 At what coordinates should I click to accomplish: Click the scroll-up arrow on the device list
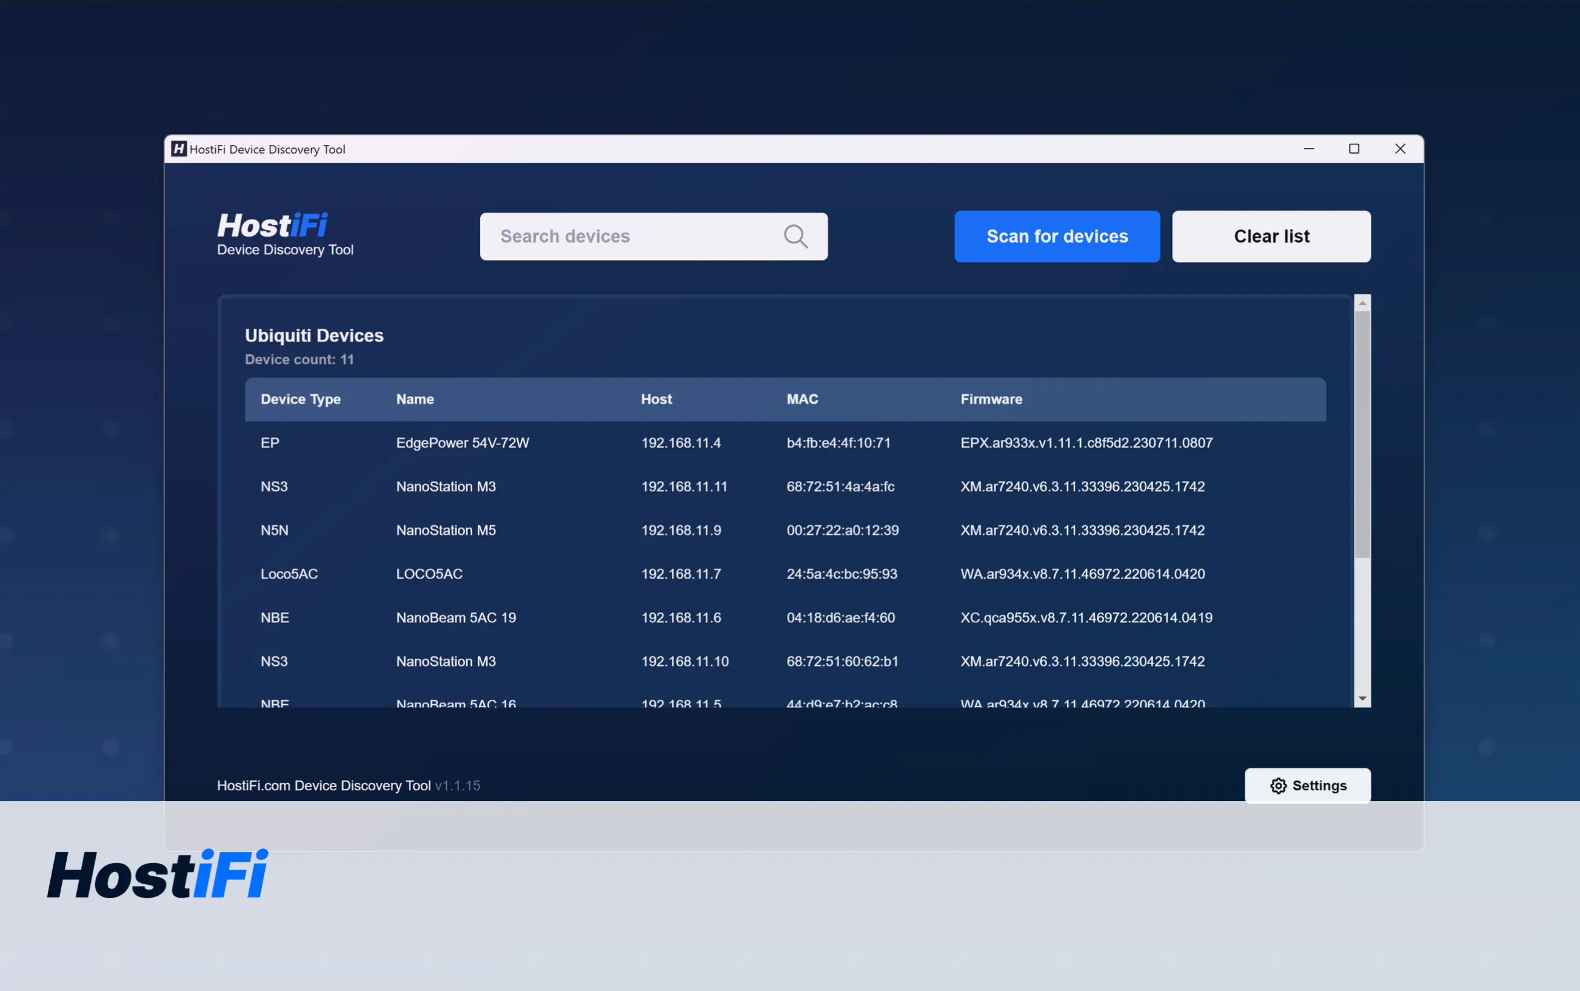[x=1362, y=302]
